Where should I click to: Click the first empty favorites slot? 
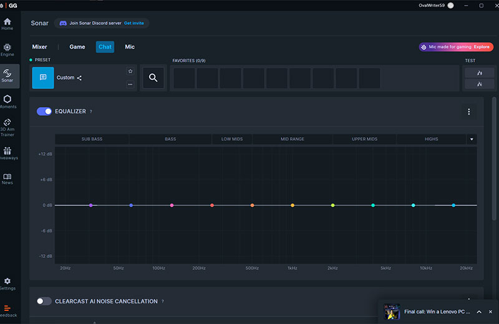pyautogui.click(x=184, y=78)
